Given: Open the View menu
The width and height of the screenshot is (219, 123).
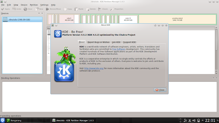Looking at the screenshot, I should 16,5.
